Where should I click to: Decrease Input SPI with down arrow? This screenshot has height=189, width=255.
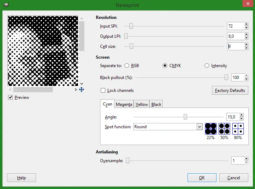[247, 28]
